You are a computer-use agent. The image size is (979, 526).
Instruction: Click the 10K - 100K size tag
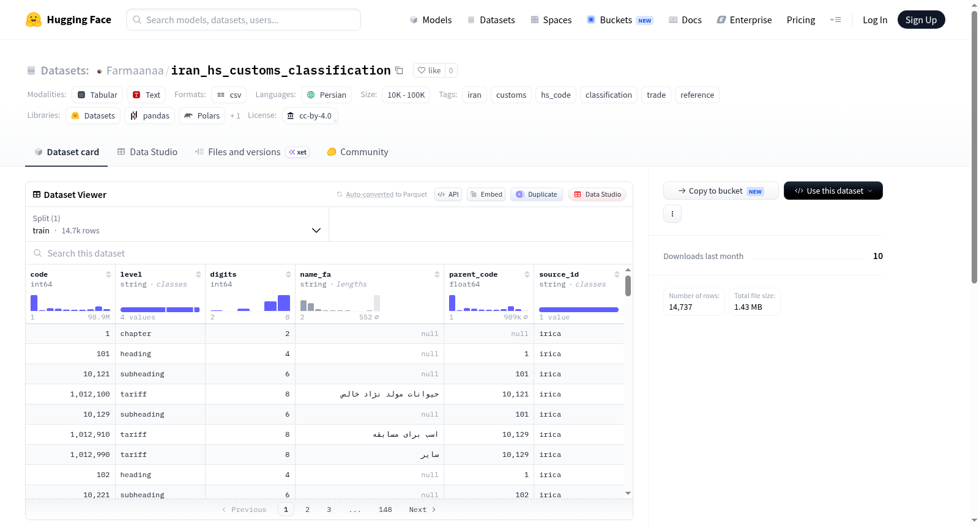[406, 95]
